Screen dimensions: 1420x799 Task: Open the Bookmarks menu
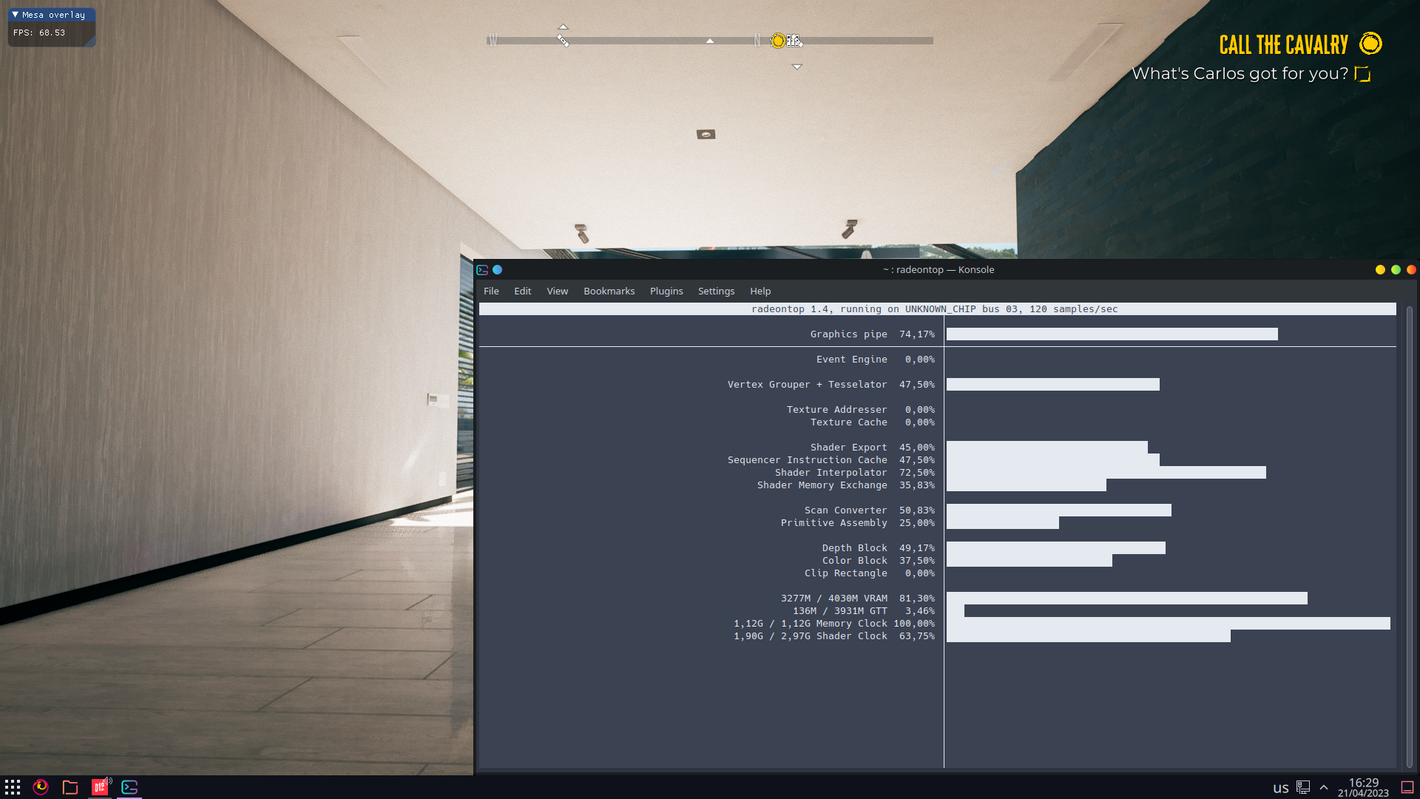tap(609, 291)
